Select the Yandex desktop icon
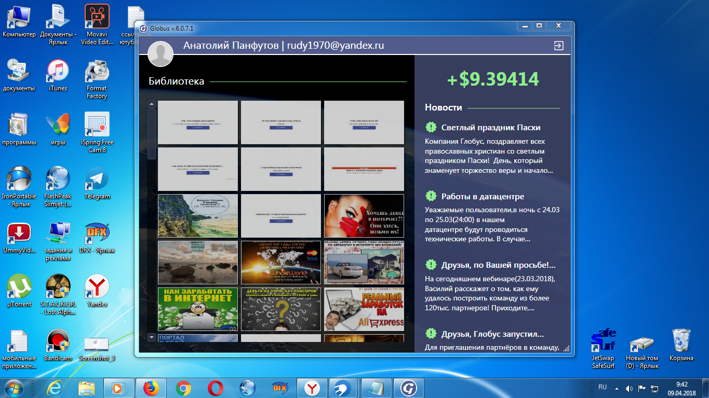709x398 pixels. coord(97,291)
